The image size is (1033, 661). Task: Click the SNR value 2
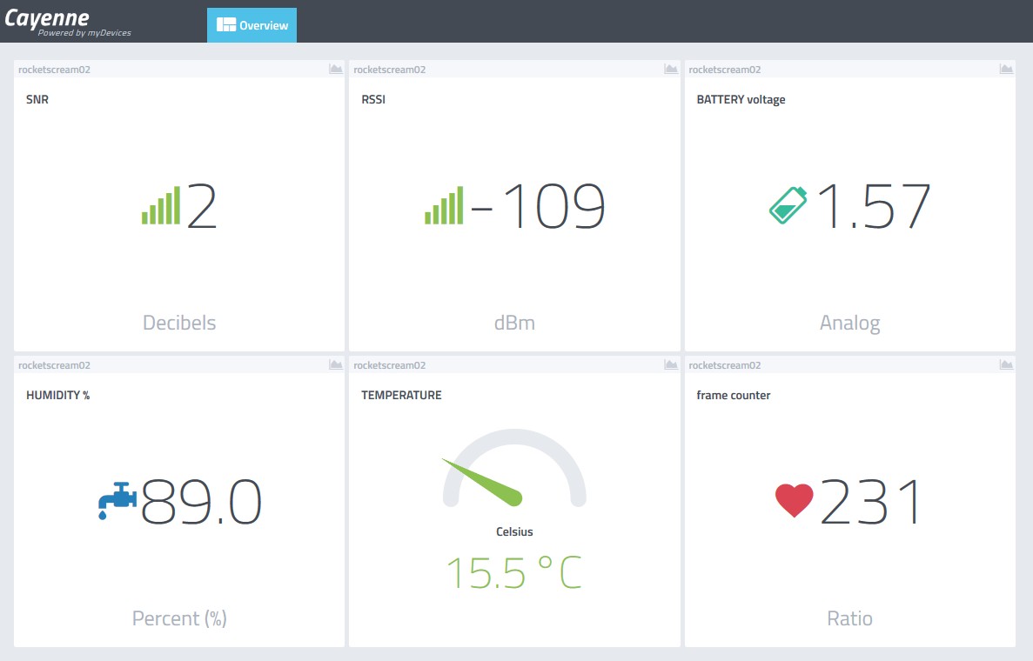click(202, 206)
